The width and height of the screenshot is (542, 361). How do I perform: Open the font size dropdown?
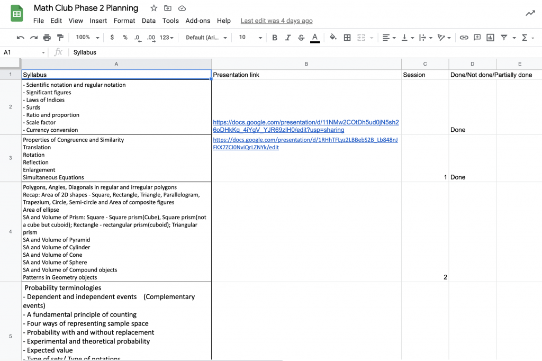pos(250,38)
